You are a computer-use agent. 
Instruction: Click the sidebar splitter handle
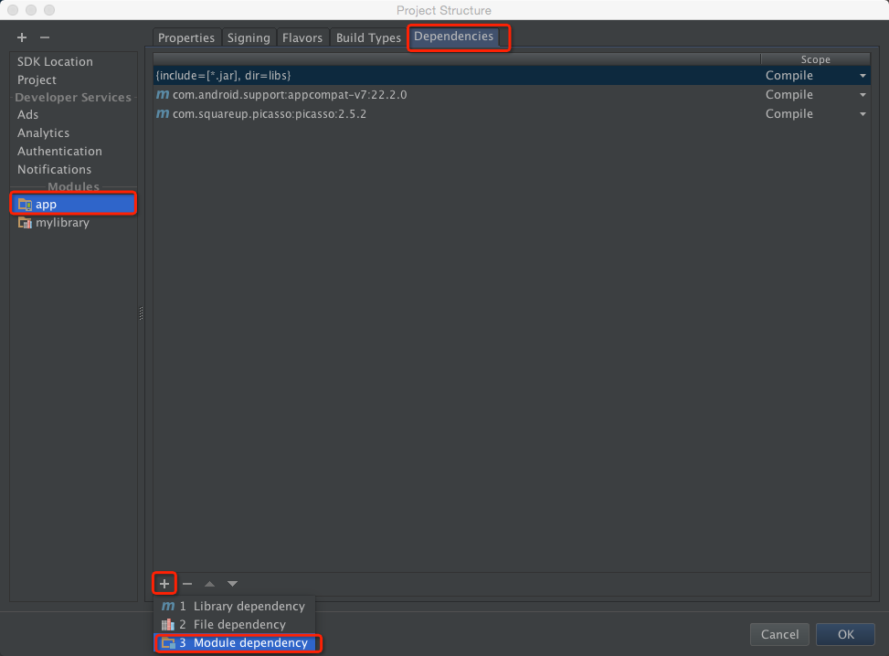pos(142,313)
